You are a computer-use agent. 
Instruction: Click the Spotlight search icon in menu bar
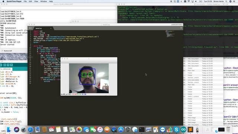(x=226, y=1)
